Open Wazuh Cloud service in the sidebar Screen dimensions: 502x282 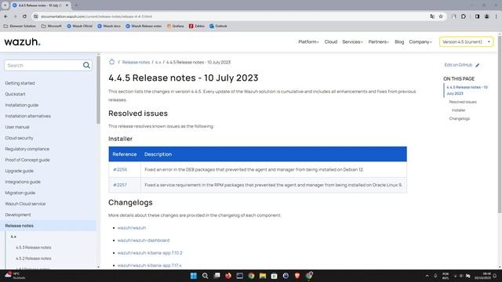coord(25,204)
